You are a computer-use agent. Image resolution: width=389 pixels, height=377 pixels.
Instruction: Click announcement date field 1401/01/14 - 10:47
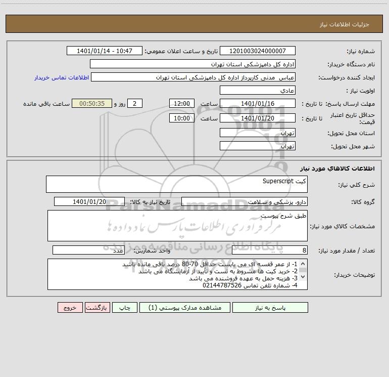point(105,51)
